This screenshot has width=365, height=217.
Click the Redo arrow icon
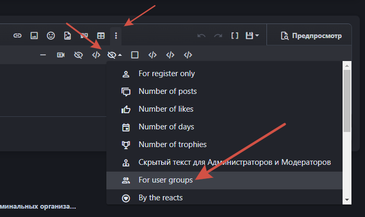[x=218, y=36]
